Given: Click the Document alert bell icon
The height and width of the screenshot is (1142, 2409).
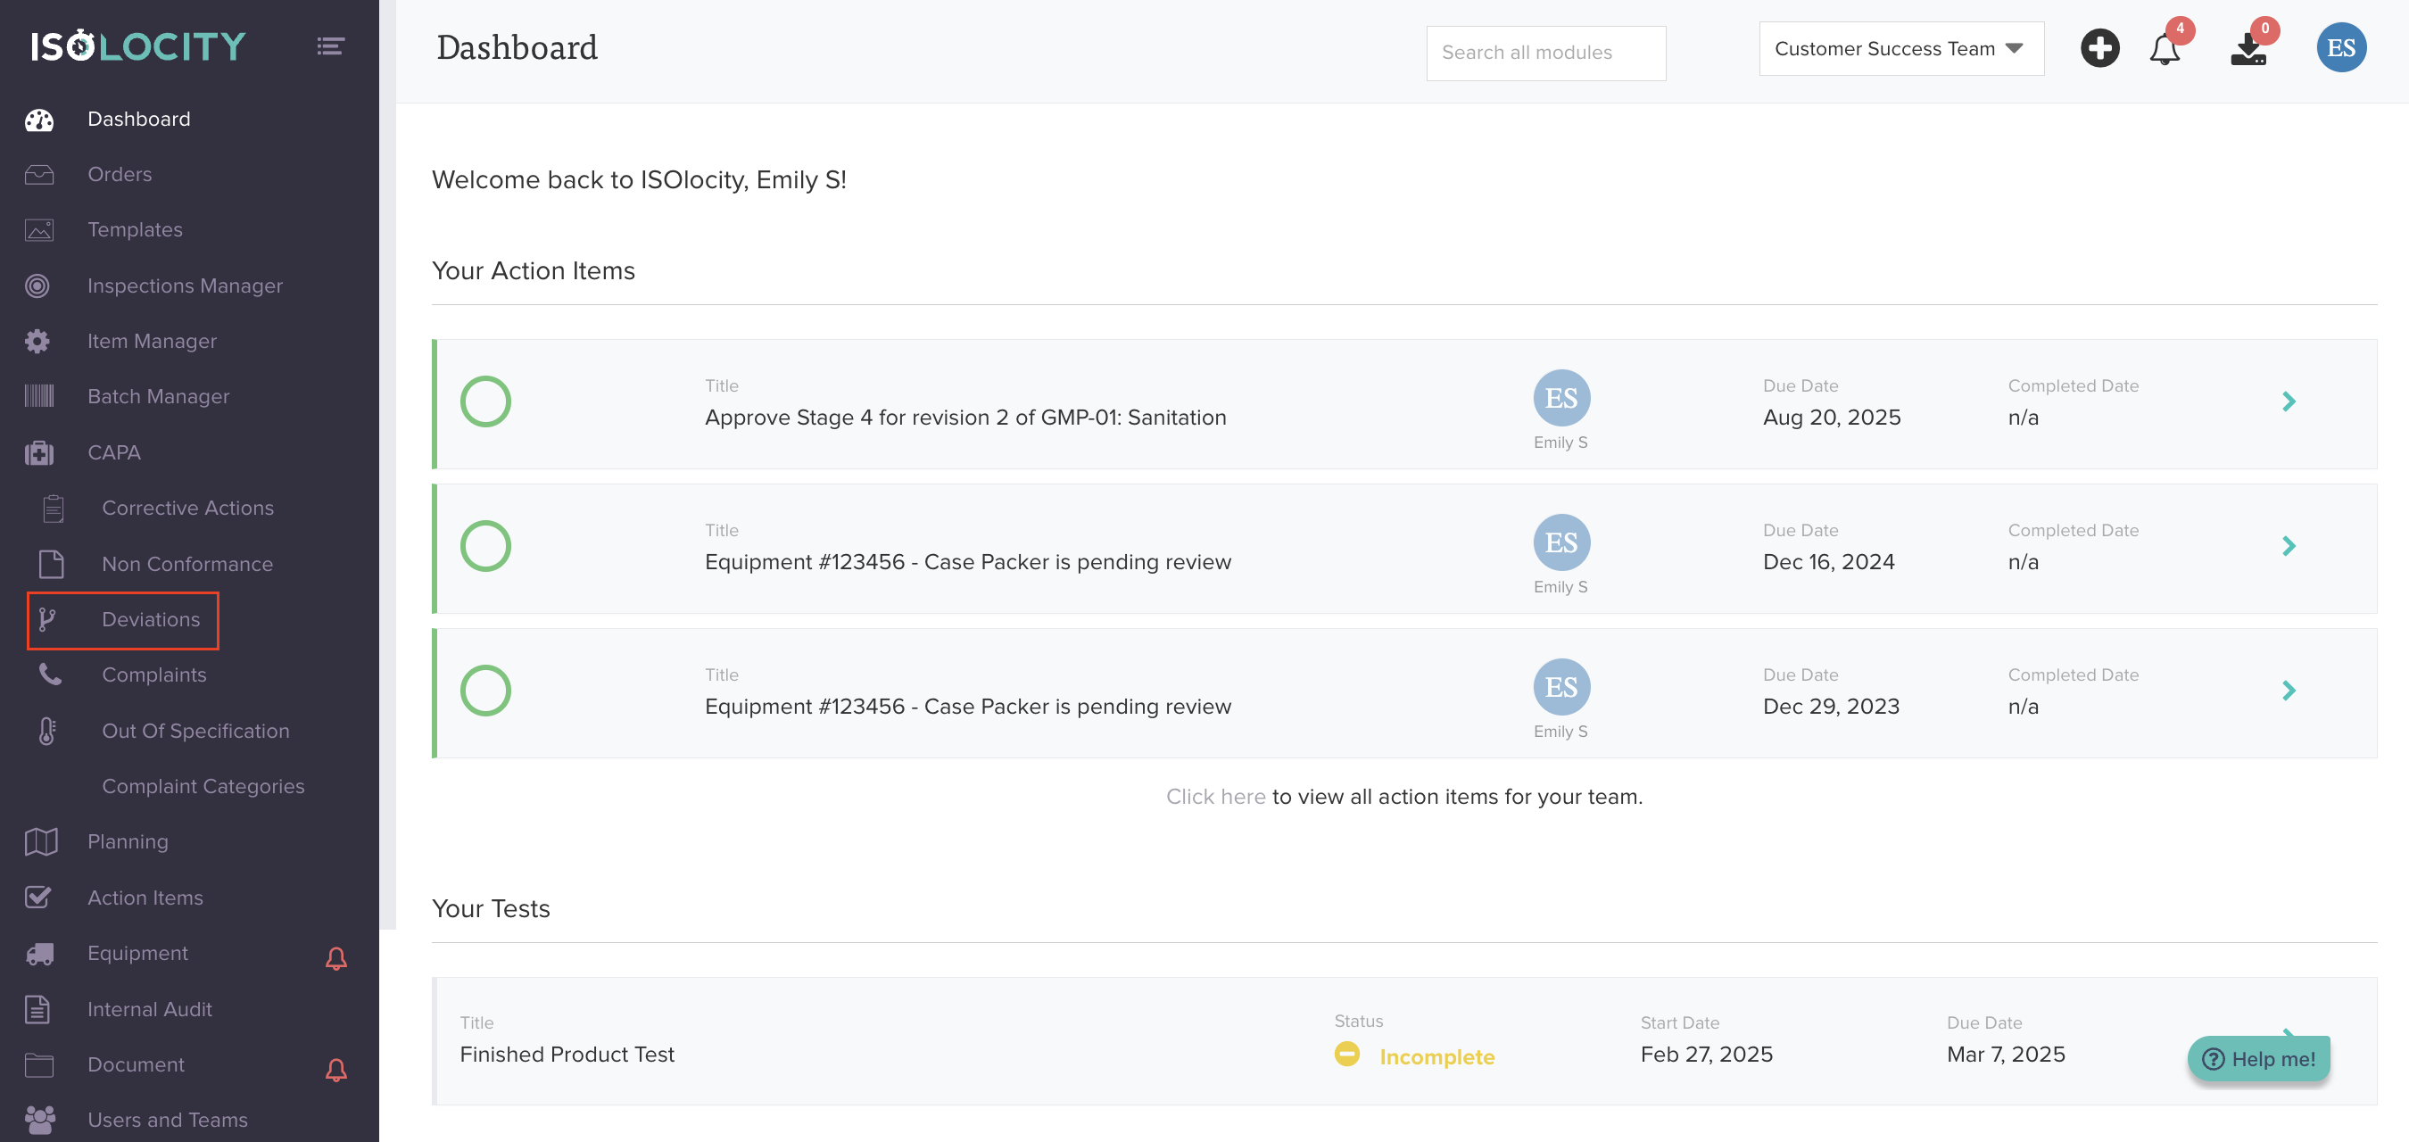Looking at the screenshot, I should tap(335, 1069).
